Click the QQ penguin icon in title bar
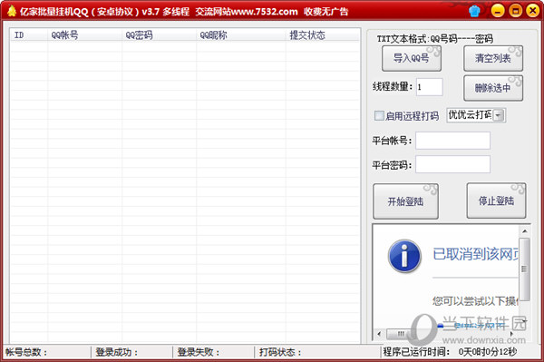This screenshot has width=544, height=362. point(12,11)
